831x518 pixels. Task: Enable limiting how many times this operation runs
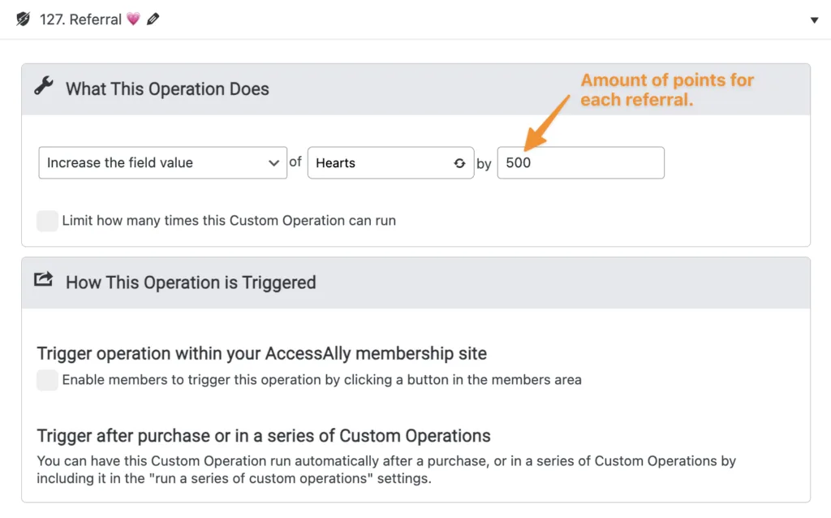coord(47,220)
